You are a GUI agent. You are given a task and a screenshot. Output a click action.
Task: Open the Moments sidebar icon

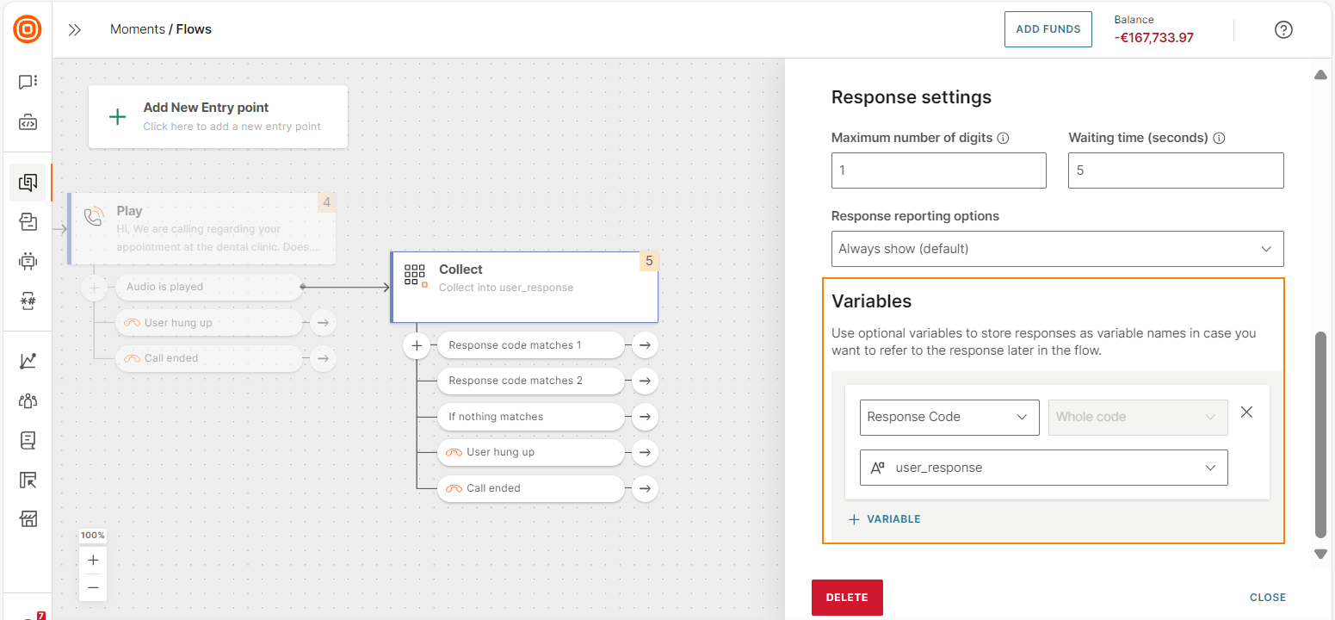click(x=28, y=183)
